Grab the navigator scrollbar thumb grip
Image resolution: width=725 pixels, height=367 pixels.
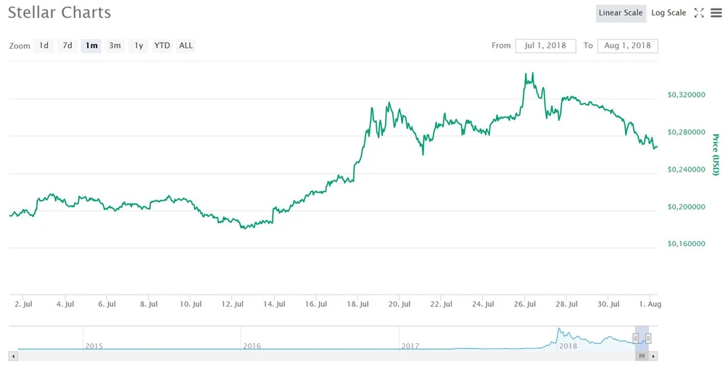[x=642, y=356]
